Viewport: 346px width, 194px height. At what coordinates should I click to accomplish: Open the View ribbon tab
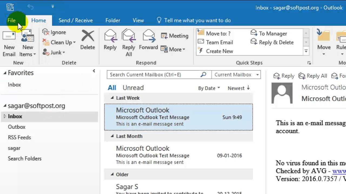click(138, 20)
